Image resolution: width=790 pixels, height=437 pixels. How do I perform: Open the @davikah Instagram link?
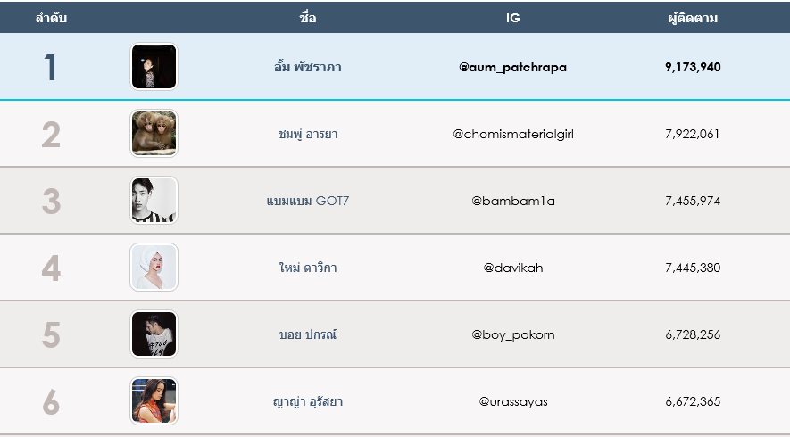coord(513,268)
